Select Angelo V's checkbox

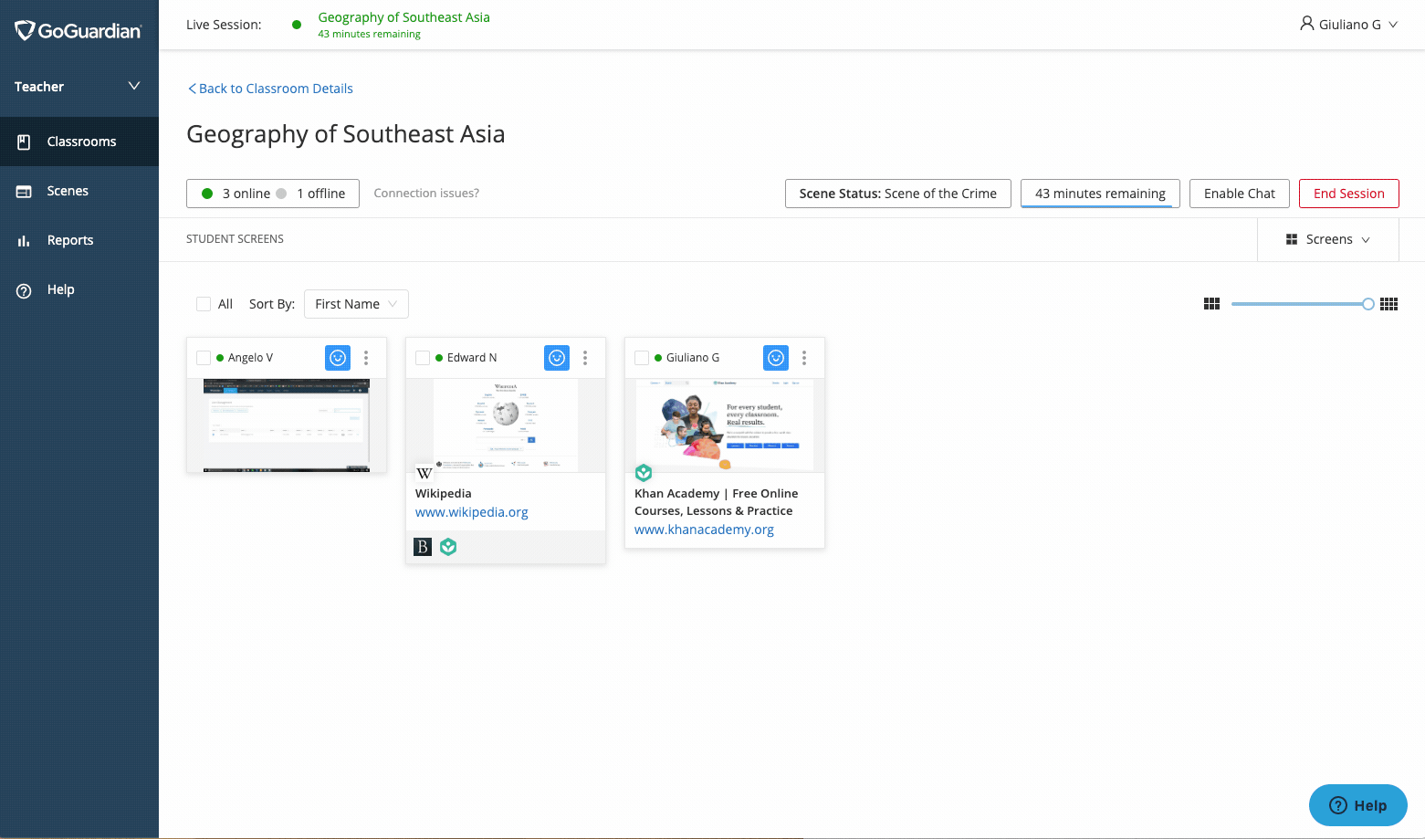pos(204,358)
